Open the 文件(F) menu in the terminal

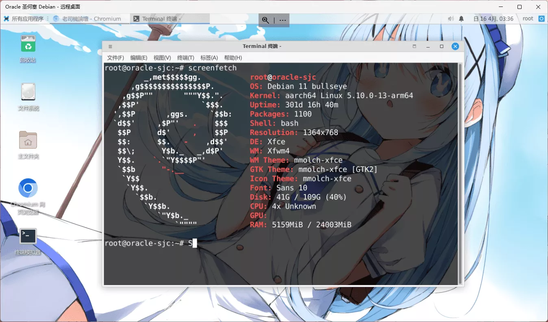click(x=115, y=57)
